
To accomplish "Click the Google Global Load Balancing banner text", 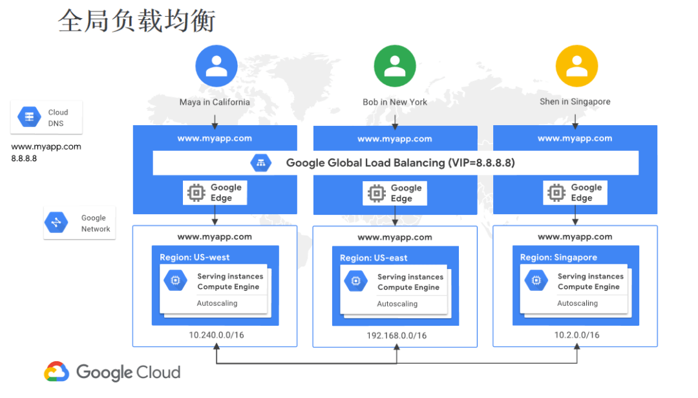I will (x=400, y=163).
